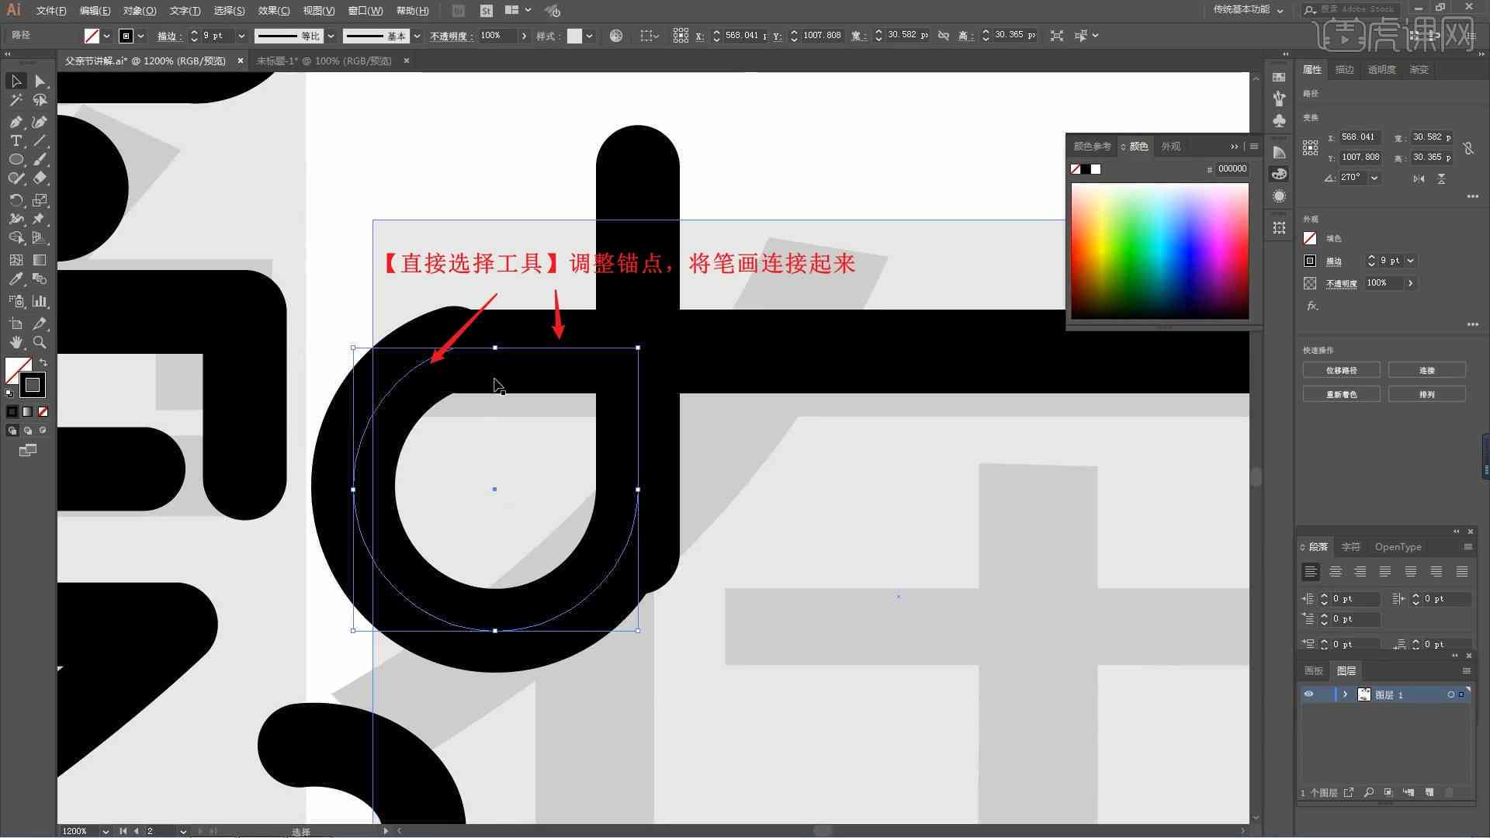This screenshot has height=838, width=1490.
Task: Click 位移路径 button in Quick Actions
Action: [1340, 369]
